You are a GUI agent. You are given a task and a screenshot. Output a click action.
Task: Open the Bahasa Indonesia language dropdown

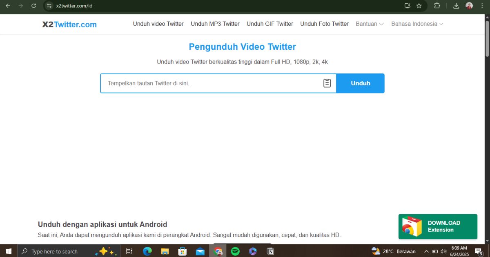(416, 24)
